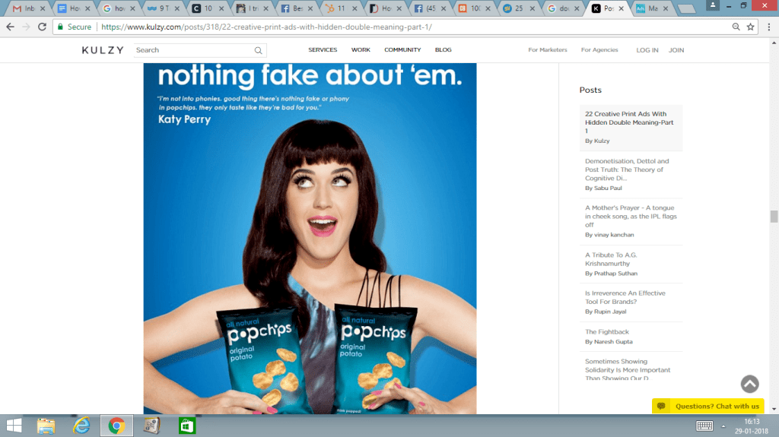Open the zoom magnifier icon in address bar
The height and width of the screenshot is (437, 779).
[736, 27]
